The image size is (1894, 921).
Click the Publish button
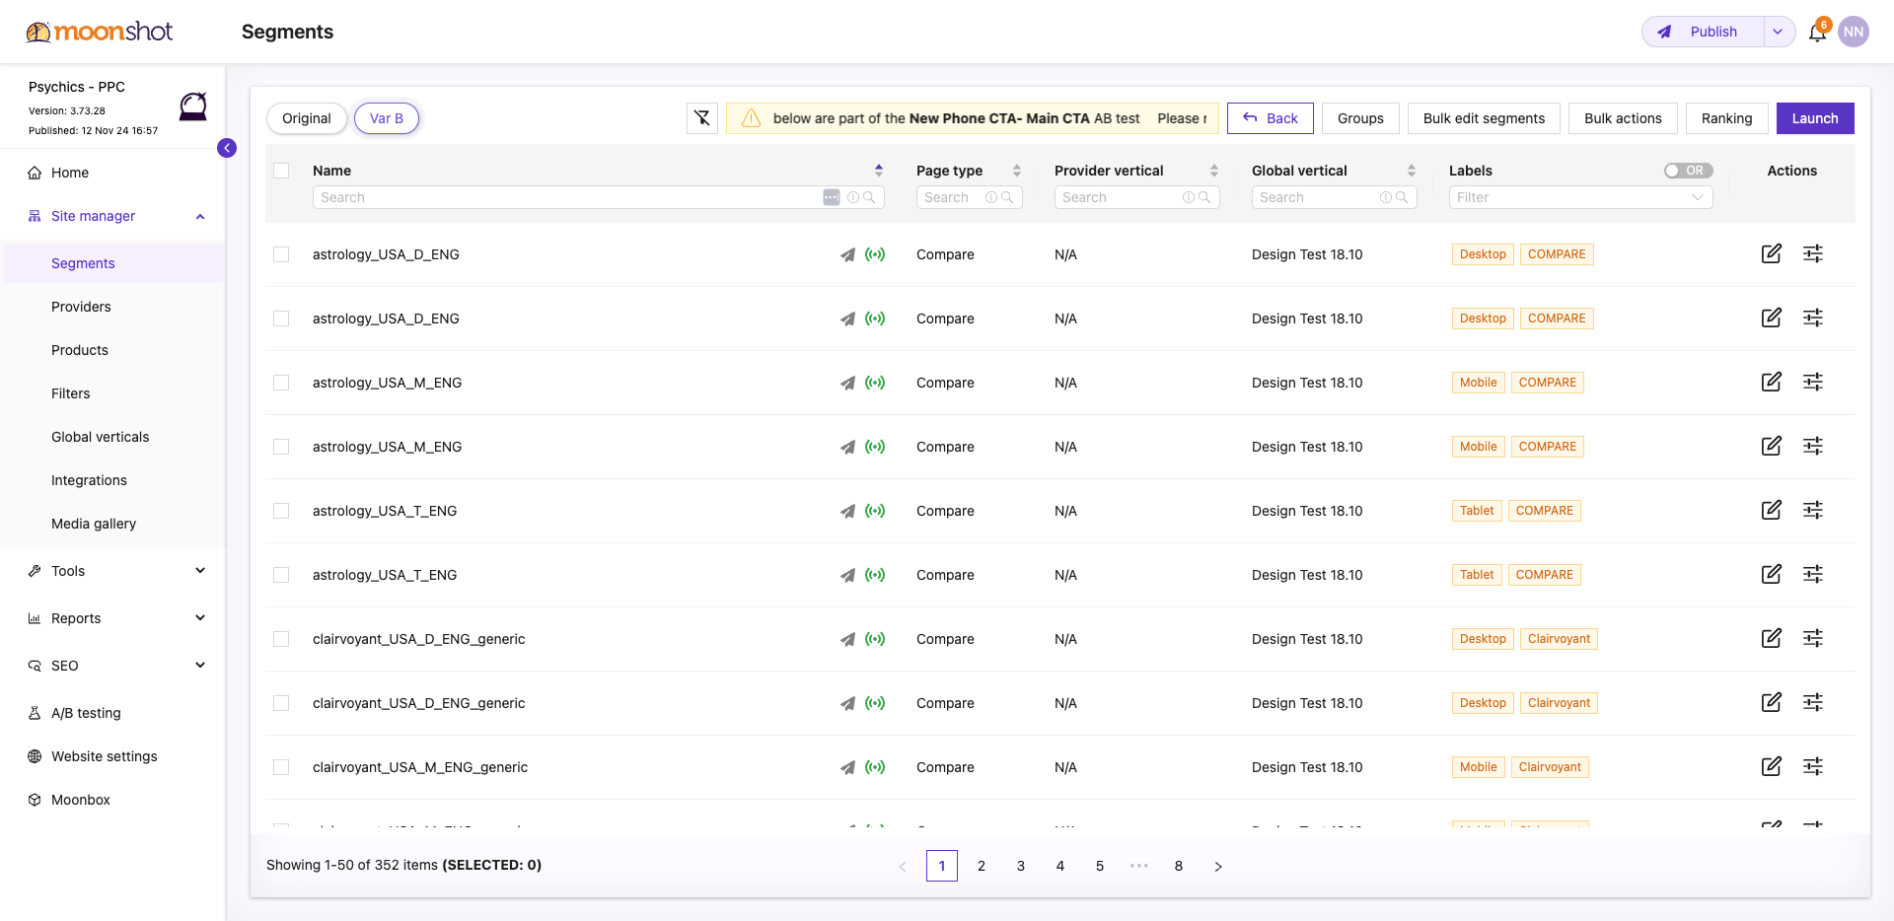click(x=1704, y=32)
